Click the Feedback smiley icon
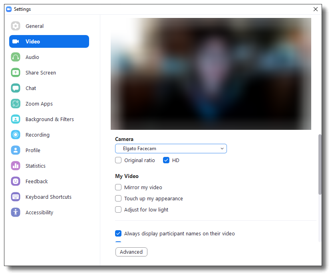Image resolution: width=330 pixels, height=274 pixels. (x=16, y=181)
